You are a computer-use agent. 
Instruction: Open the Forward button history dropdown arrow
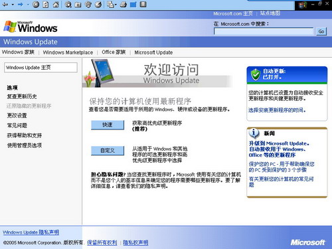28,5
